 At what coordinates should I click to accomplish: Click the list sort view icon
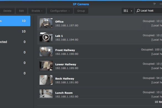[x=126, y=11]
